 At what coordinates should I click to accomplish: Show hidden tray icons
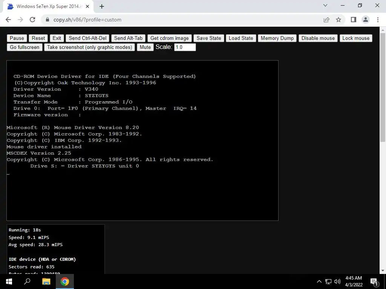point(319,281)
